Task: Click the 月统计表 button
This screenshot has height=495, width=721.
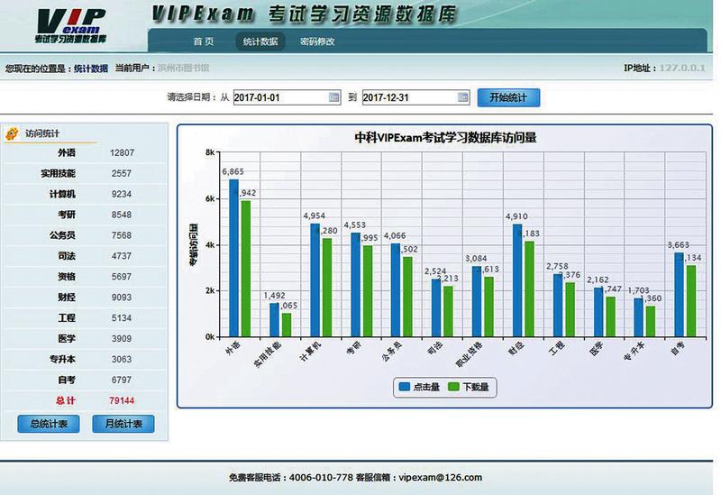Action: click(x=123, y=424)
